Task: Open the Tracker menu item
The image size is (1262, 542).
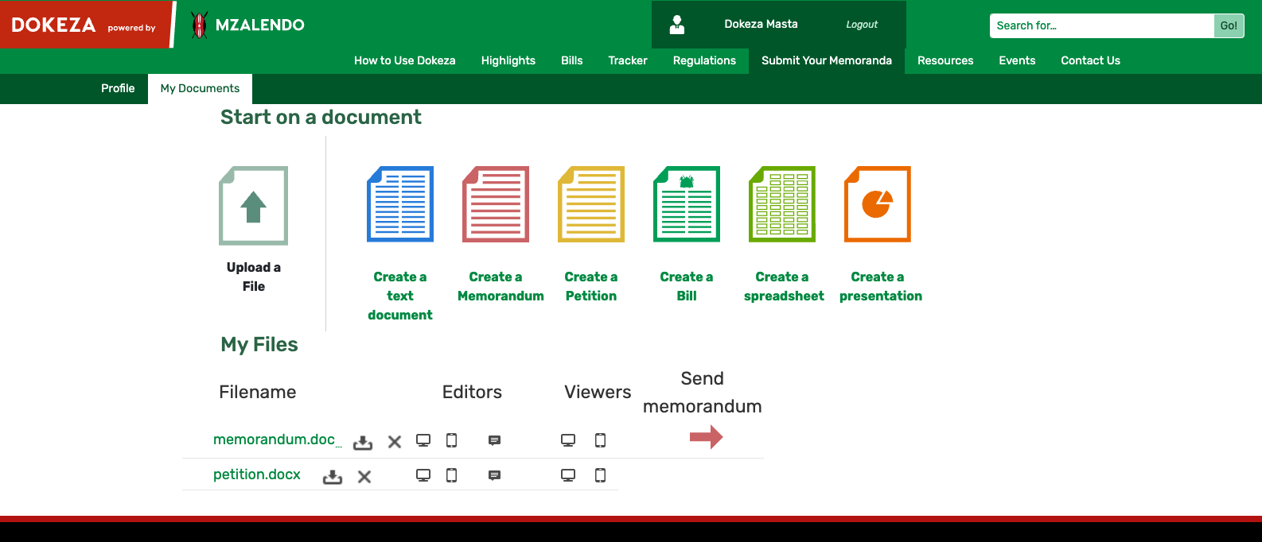Action: (628, 60)
